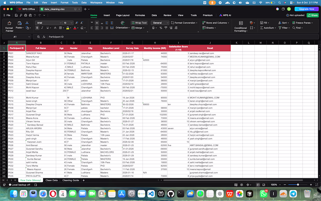Click the Insert Function fx icon
Viewport: 321px width, 201px height.
pyautogui.click(x=44, y=37)
